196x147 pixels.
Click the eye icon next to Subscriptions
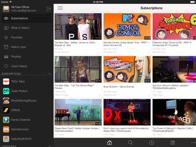(x=6, y=18)
